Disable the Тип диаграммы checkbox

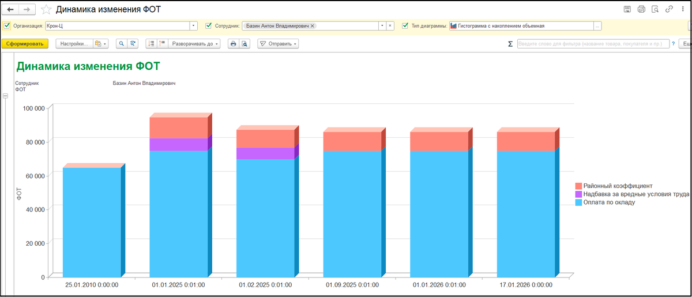405,26
